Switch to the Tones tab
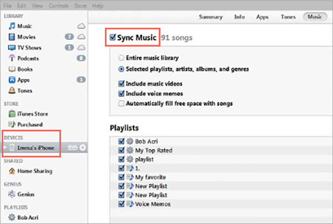This screenshot has width=333, height=224. pos(288,17)
